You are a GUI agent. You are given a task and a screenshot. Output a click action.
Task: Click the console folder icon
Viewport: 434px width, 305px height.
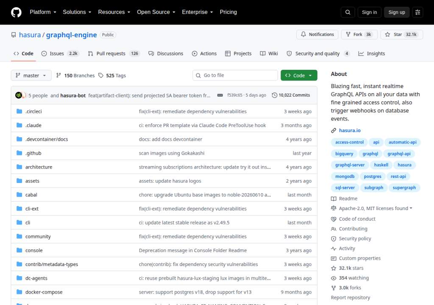point(19,250)
